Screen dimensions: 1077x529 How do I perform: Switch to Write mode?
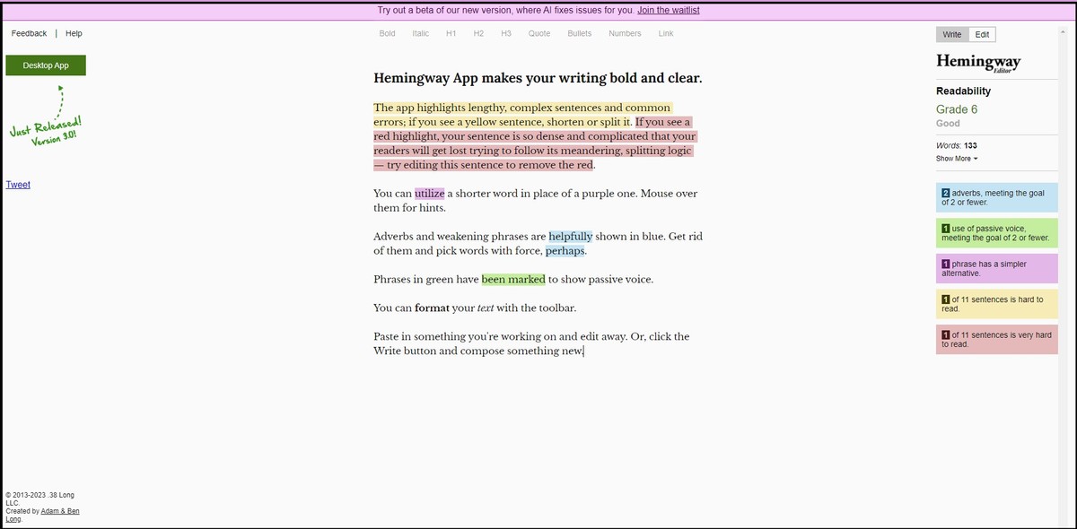[952, 34]
